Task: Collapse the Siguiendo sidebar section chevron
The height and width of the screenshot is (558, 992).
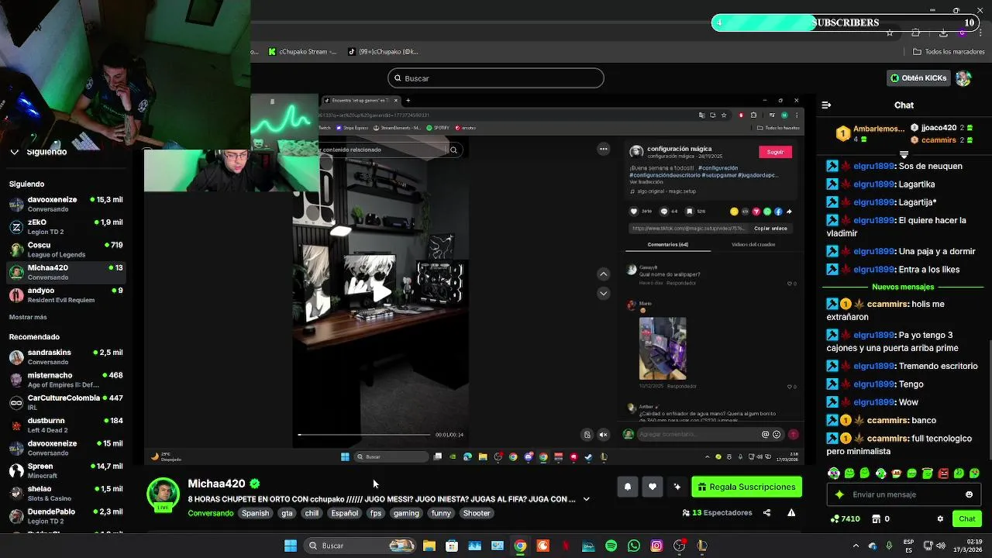Action: (14, 152)
